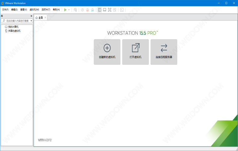
Task: Switch to the 主页 tab
Action: (x=40, y=18)
